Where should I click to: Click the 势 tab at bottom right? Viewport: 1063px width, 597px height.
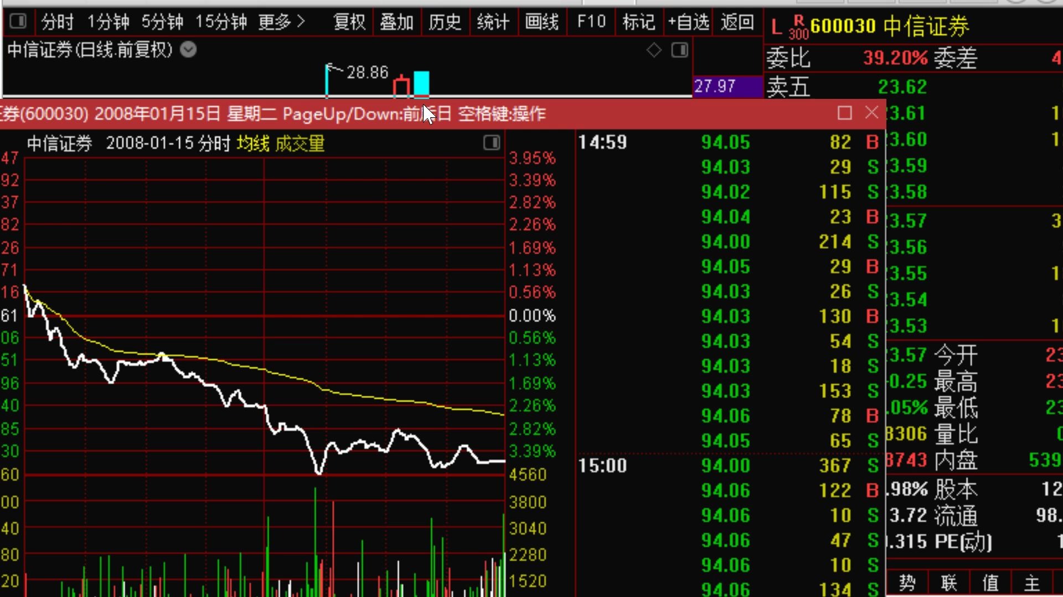coord(907,583)
